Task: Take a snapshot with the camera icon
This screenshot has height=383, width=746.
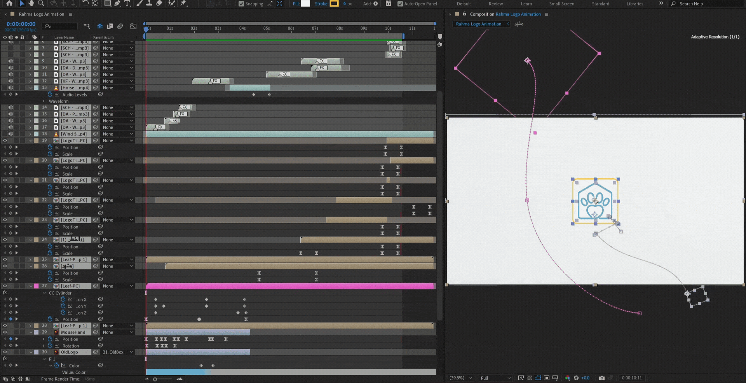Action: pyautogui.click(x=602, y=378)
